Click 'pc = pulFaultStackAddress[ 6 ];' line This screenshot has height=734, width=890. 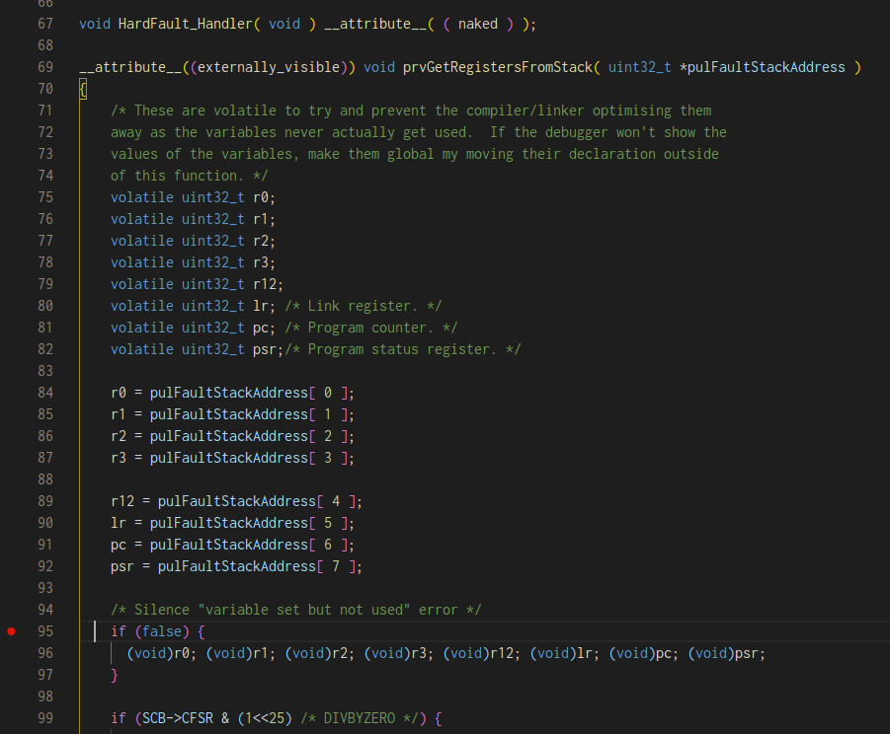[233, 545]
